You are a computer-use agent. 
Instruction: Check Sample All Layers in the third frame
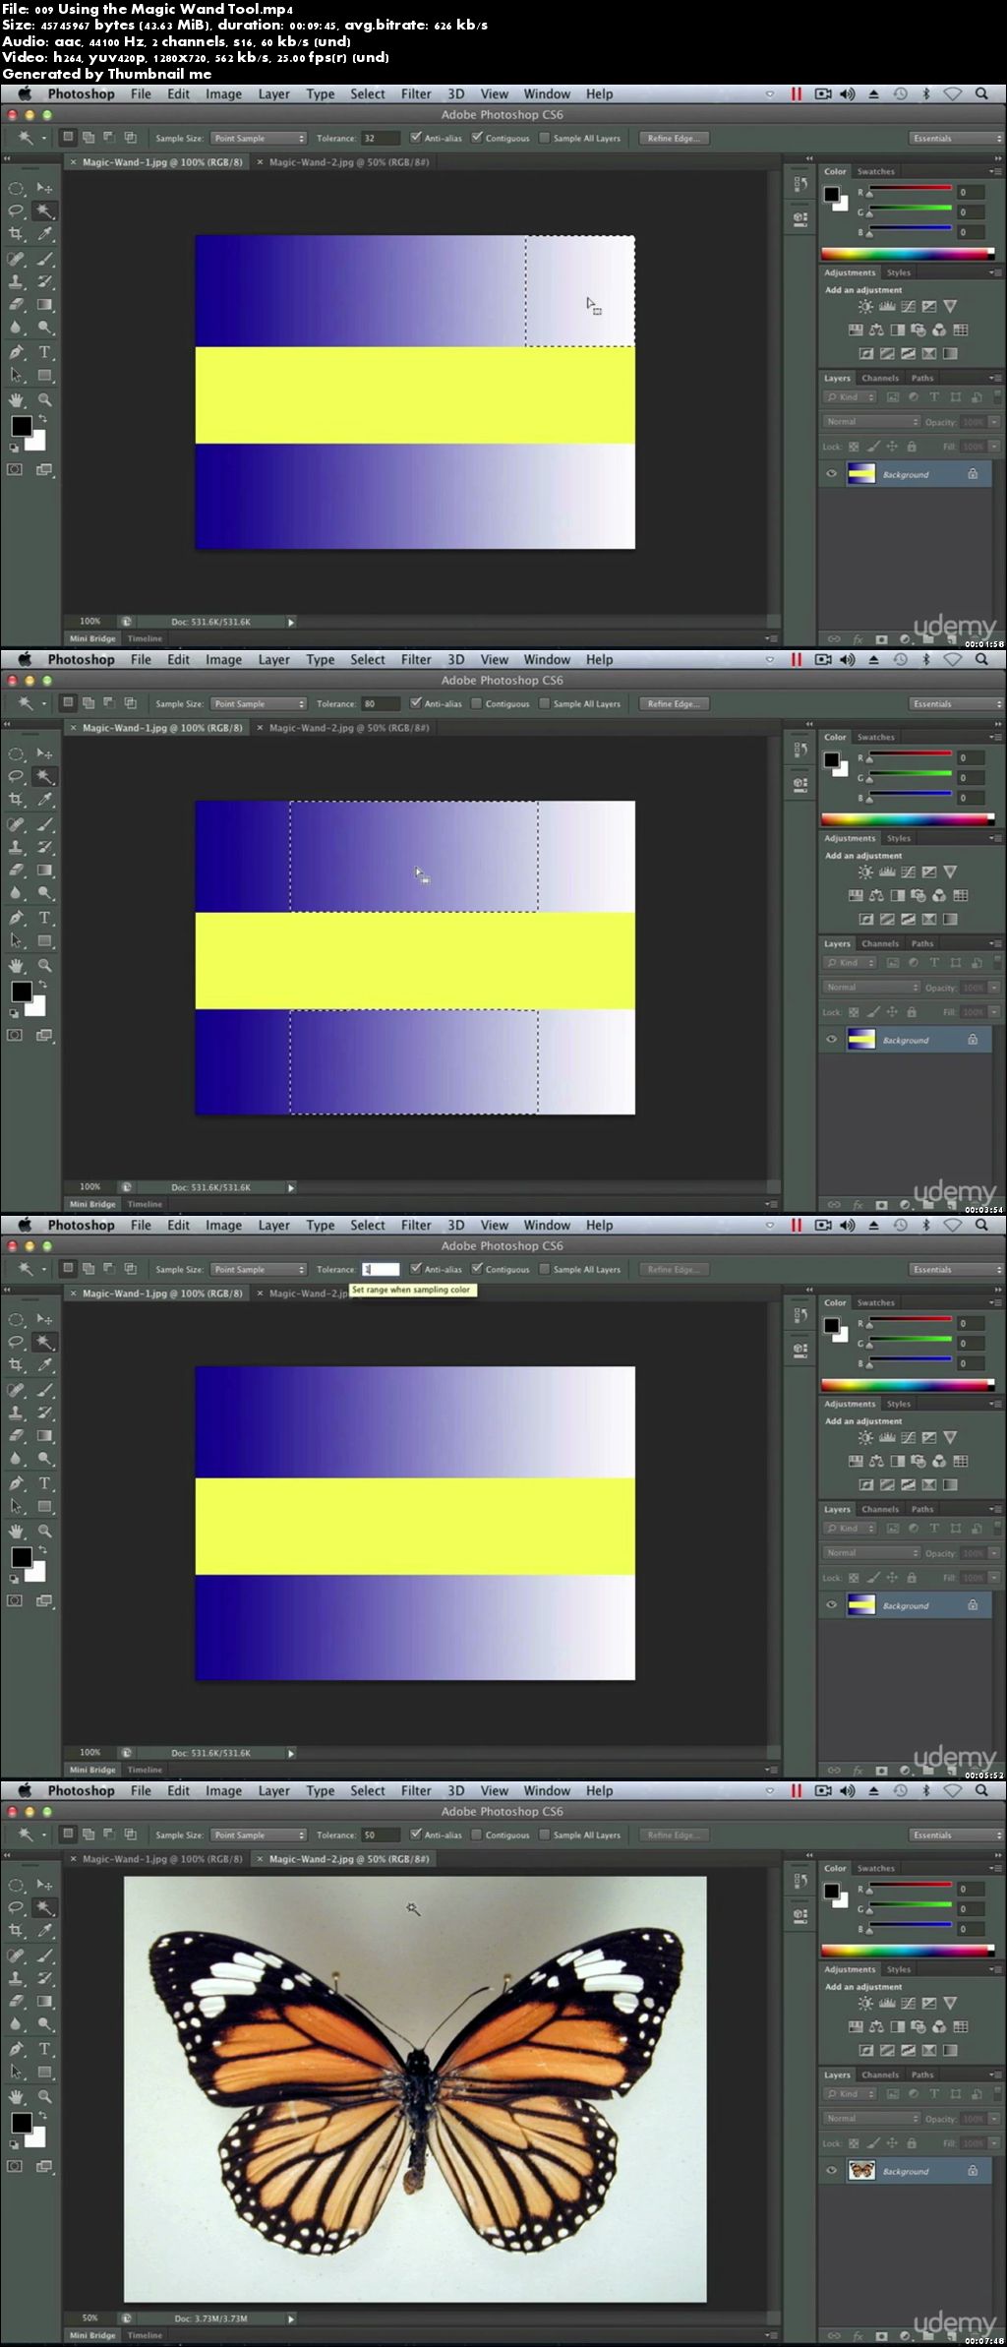click(x=545, y=1269)
